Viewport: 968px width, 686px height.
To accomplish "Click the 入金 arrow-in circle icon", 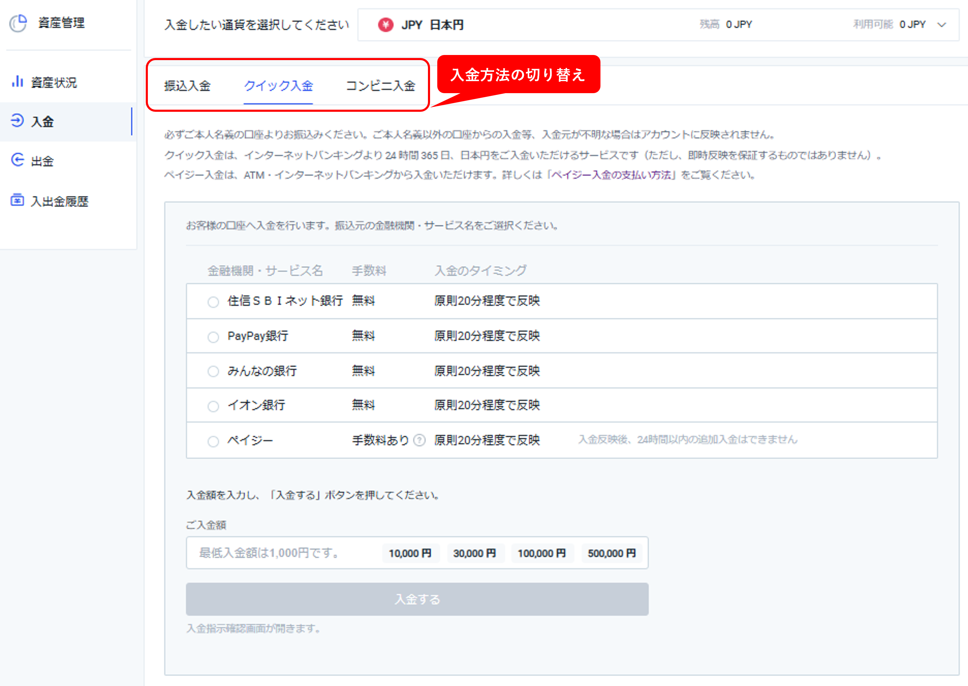I will tap(17, 120).
